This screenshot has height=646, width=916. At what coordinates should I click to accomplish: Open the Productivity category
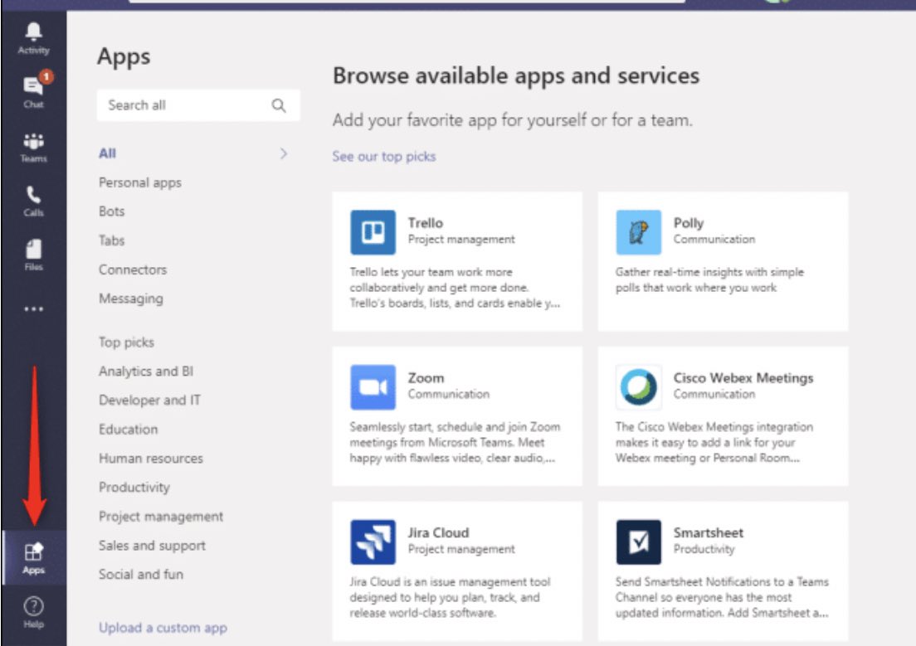[x=134, y=488]
